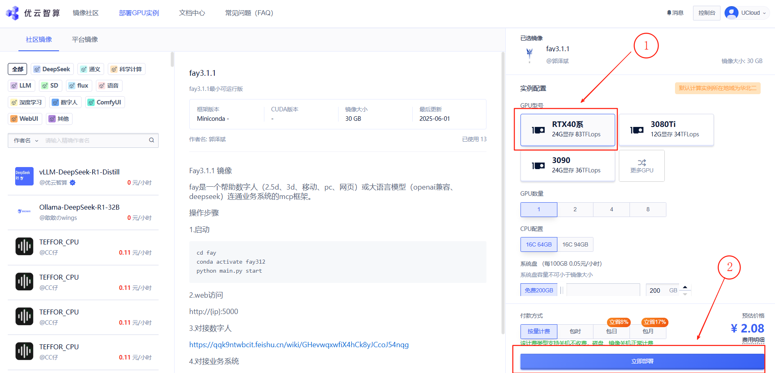Click the image detail panel scrollbar
The width and height of the screenshot is (775, 373).
point(503,193)
